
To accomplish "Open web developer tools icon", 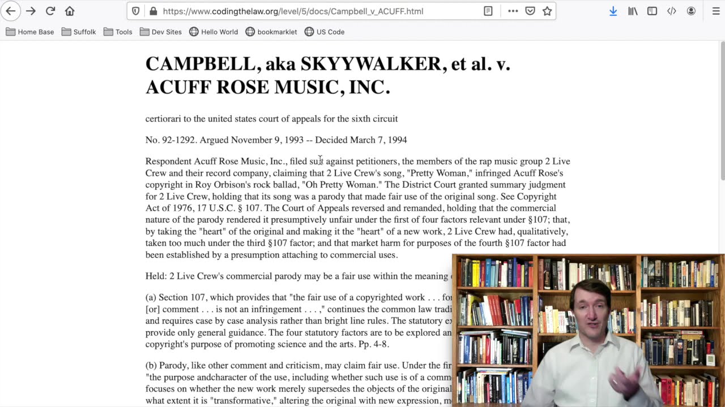I will 671,11.
